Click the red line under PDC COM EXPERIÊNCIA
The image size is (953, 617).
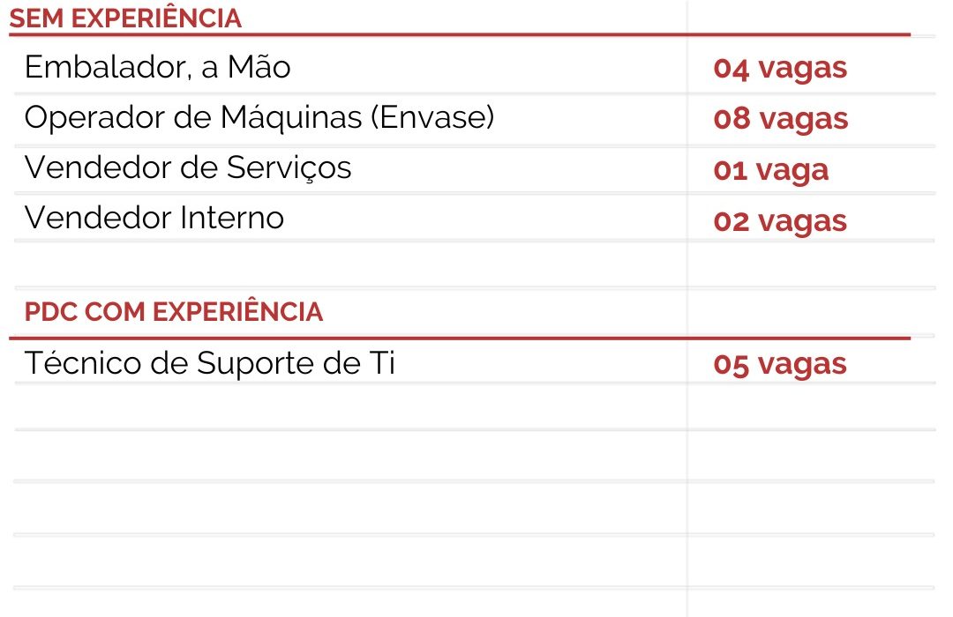pos(459,338)
